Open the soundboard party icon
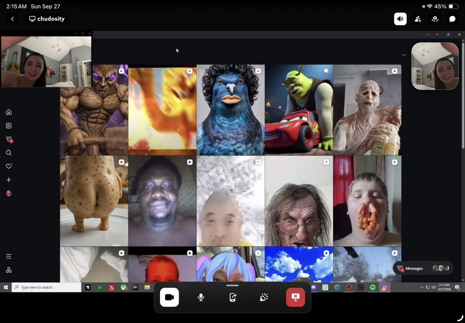 [264, 297]
